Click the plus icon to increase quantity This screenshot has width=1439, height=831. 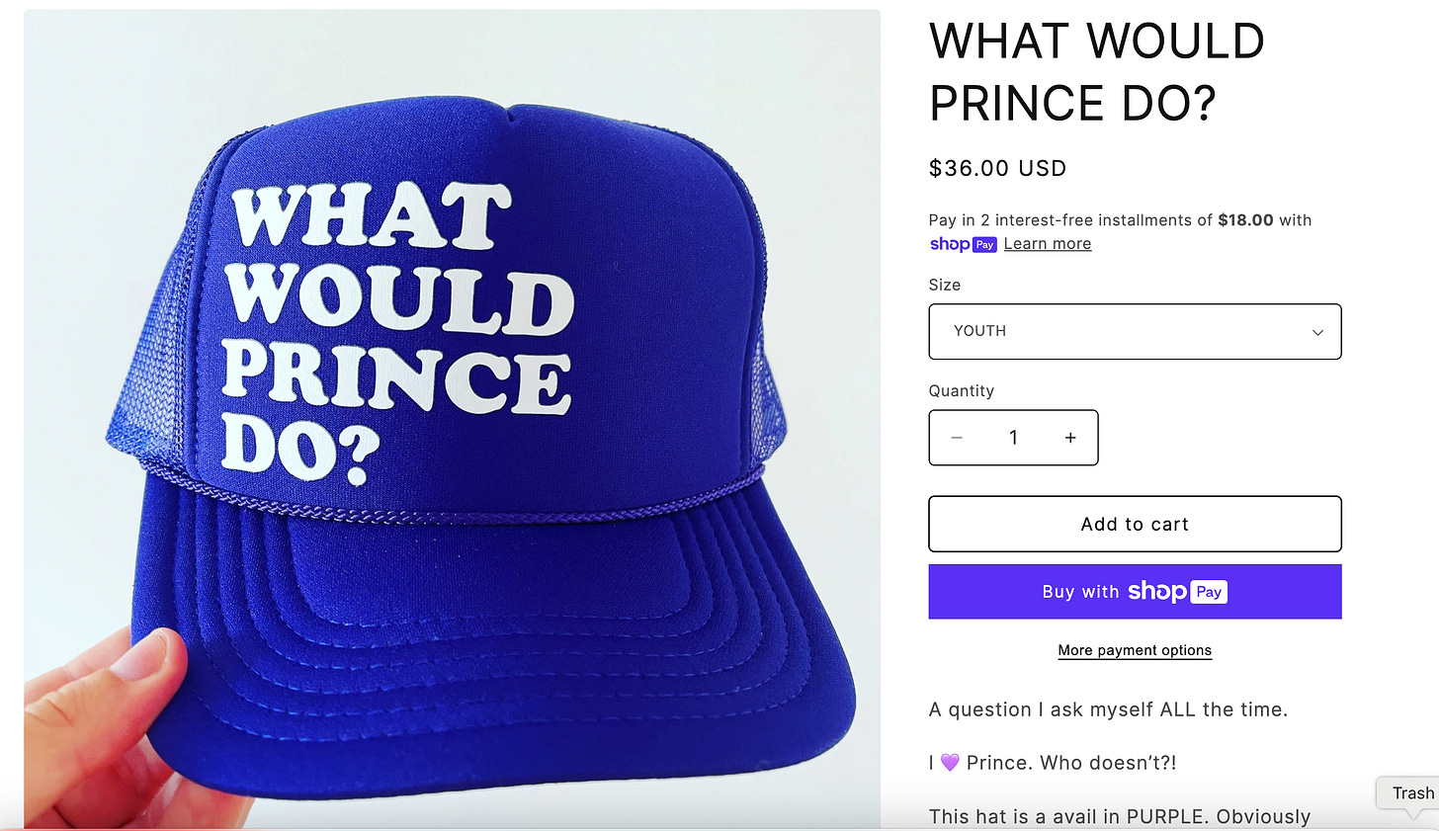point(1070,437)
